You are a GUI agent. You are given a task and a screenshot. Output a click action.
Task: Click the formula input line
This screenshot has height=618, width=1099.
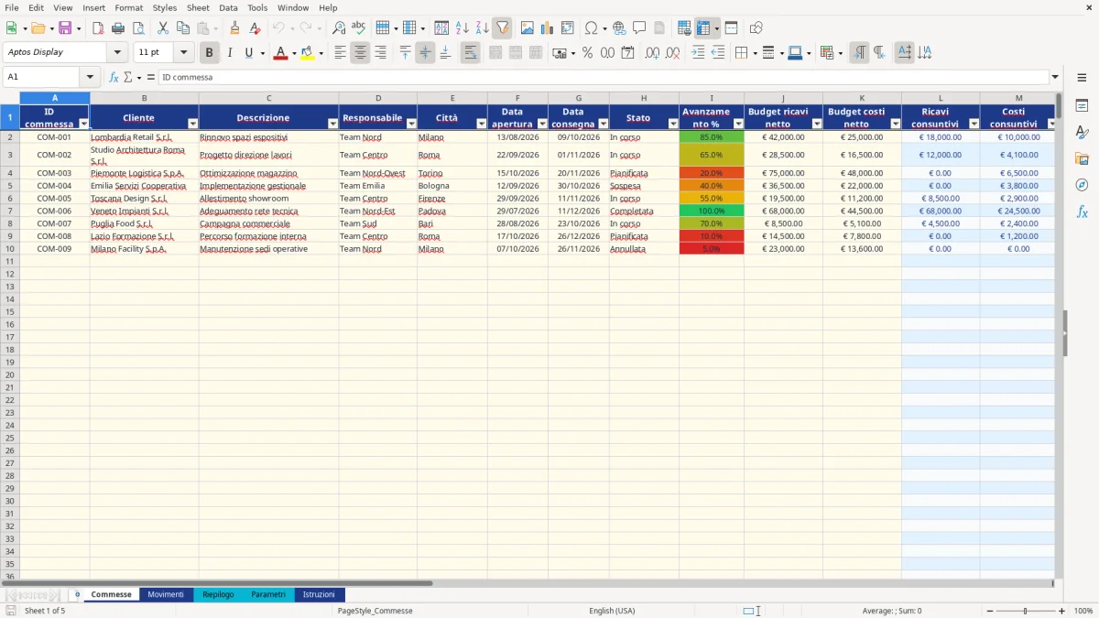602,78
